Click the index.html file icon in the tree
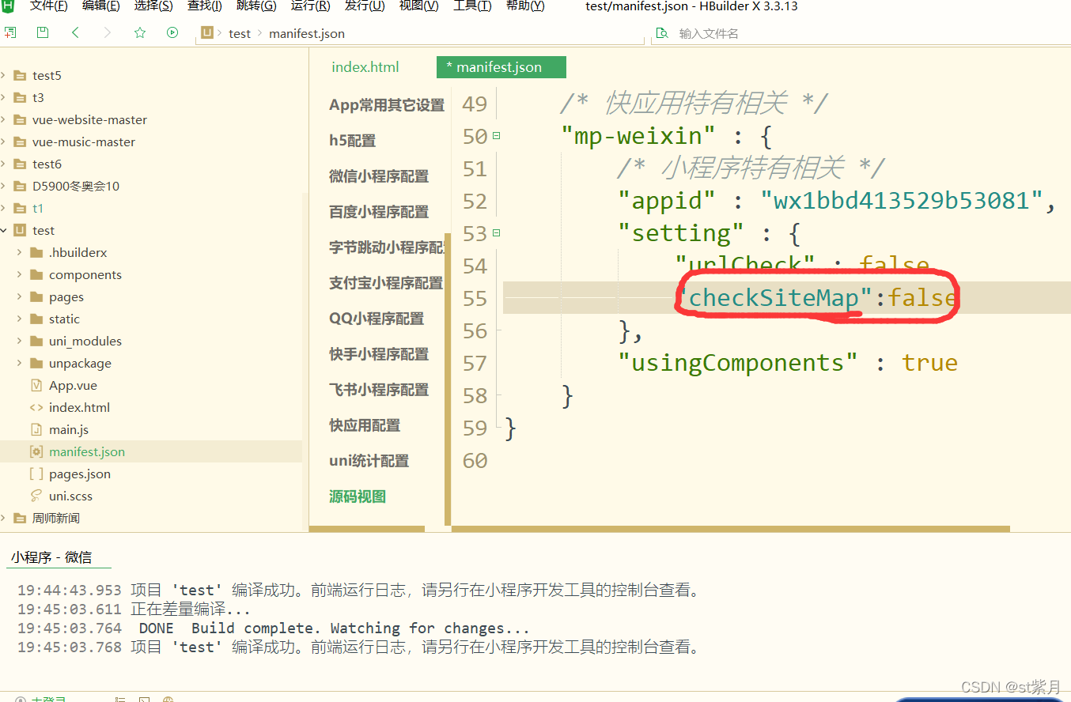The width and height of the screenshot is (1071, 702). 36,407
